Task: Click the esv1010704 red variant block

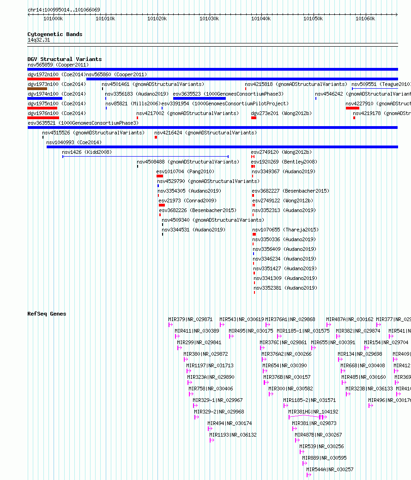Action: coord(160,176)
